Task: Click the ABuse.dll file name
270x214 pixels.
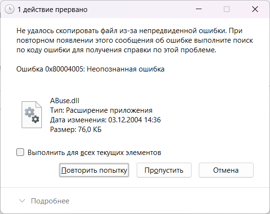Action: click(65, 101)
